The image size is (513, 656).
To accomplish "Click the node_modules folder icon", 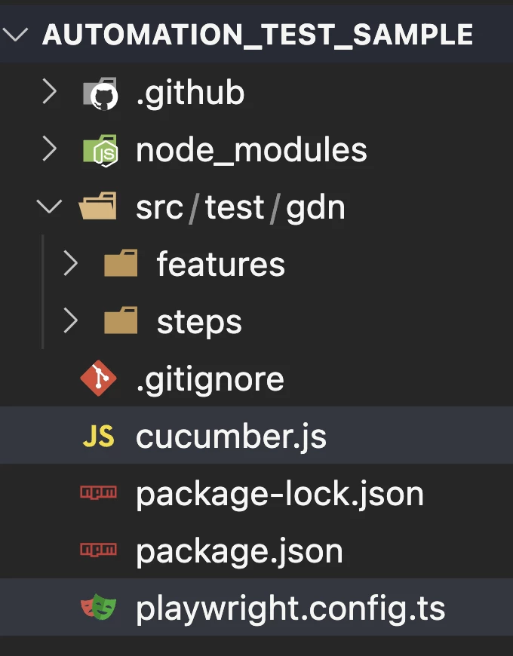I will tap(100, 150).
